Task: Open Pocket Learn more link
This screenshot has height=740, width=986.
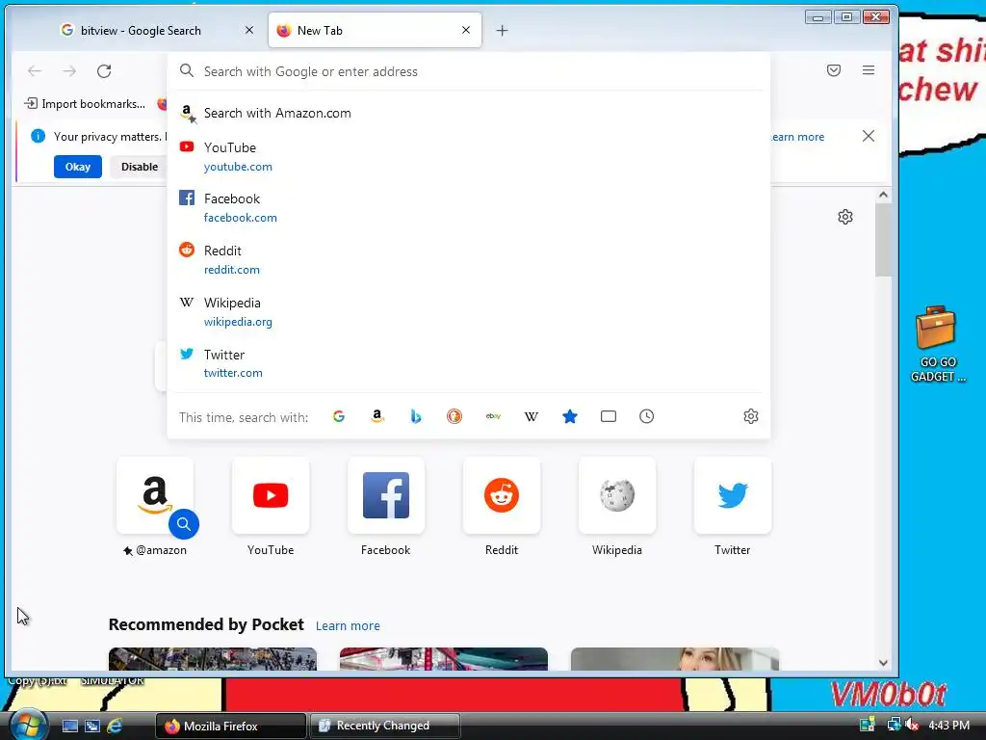Action: pyautogui.click(x=348, y=625)
